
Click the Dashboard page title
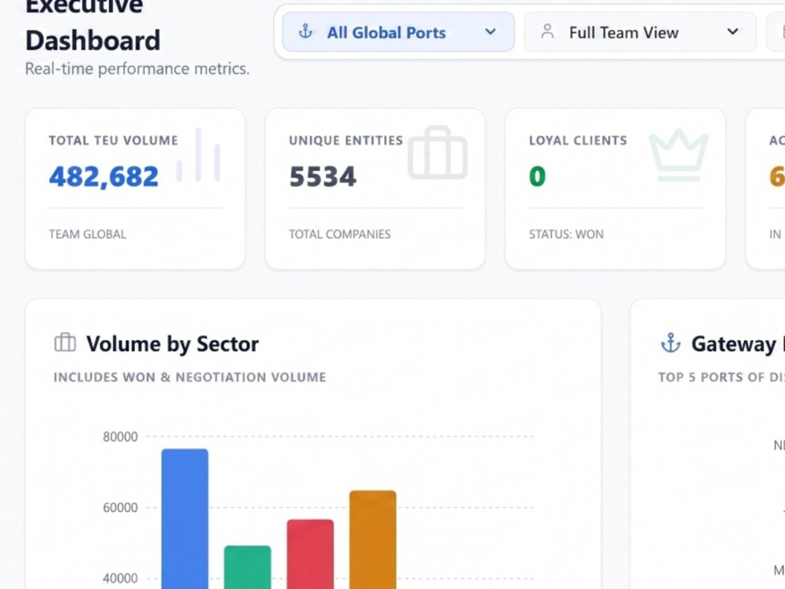[x=93, y=41]
